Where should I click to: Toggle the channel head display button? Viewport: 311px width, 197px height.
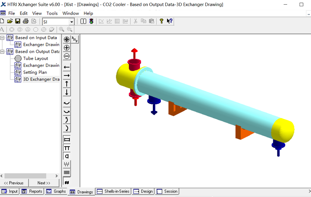(67, 156)
